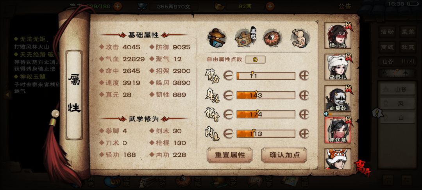Select the 猫小玖 character portrait
This screenshot has height=190, width=422.
coord(338,36)
